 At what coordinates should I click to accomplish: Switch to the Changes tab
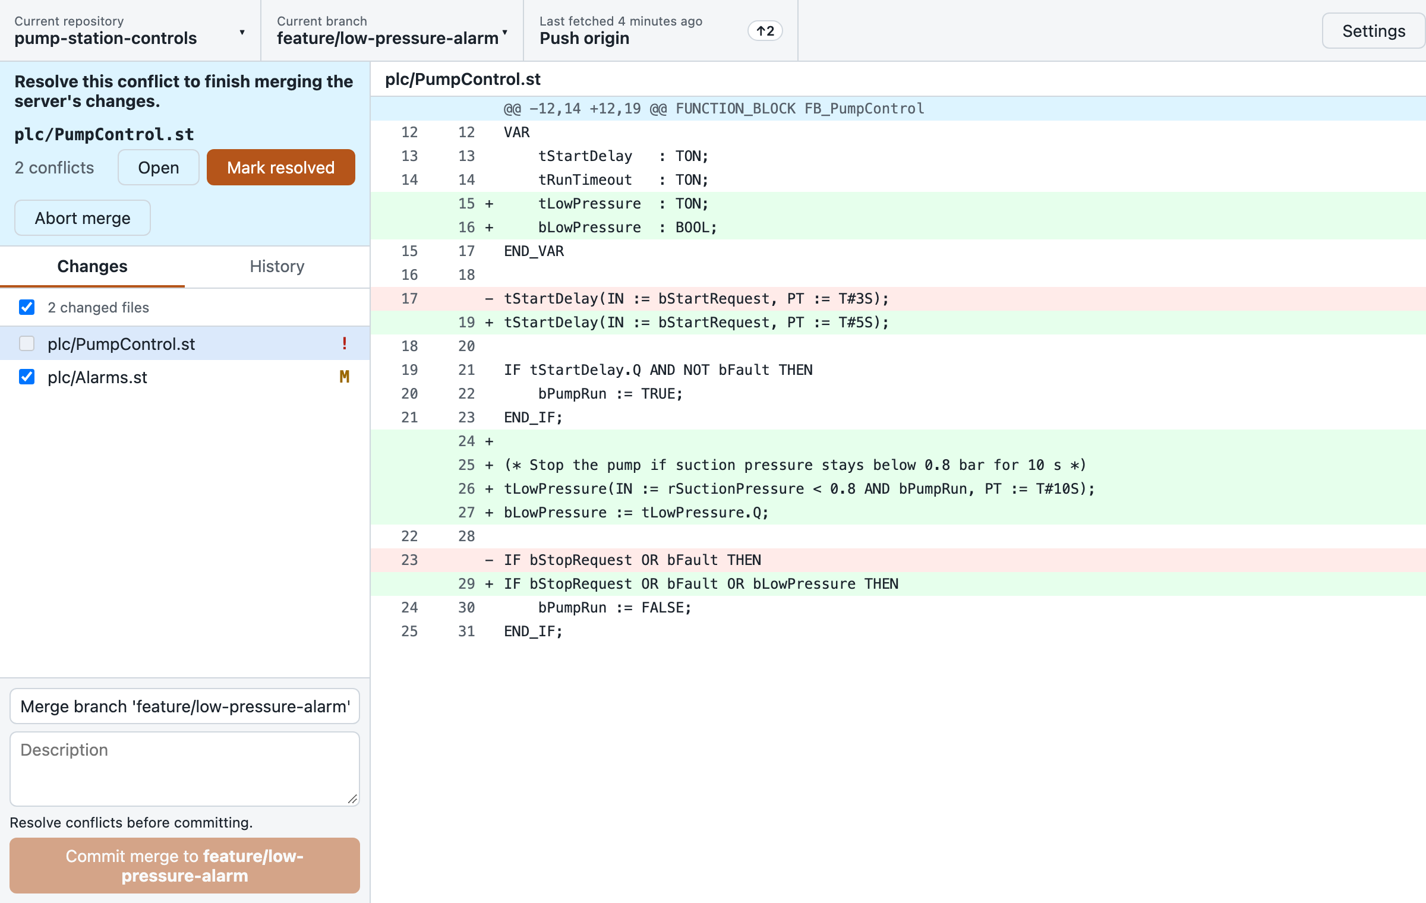(x=92, y=266)
